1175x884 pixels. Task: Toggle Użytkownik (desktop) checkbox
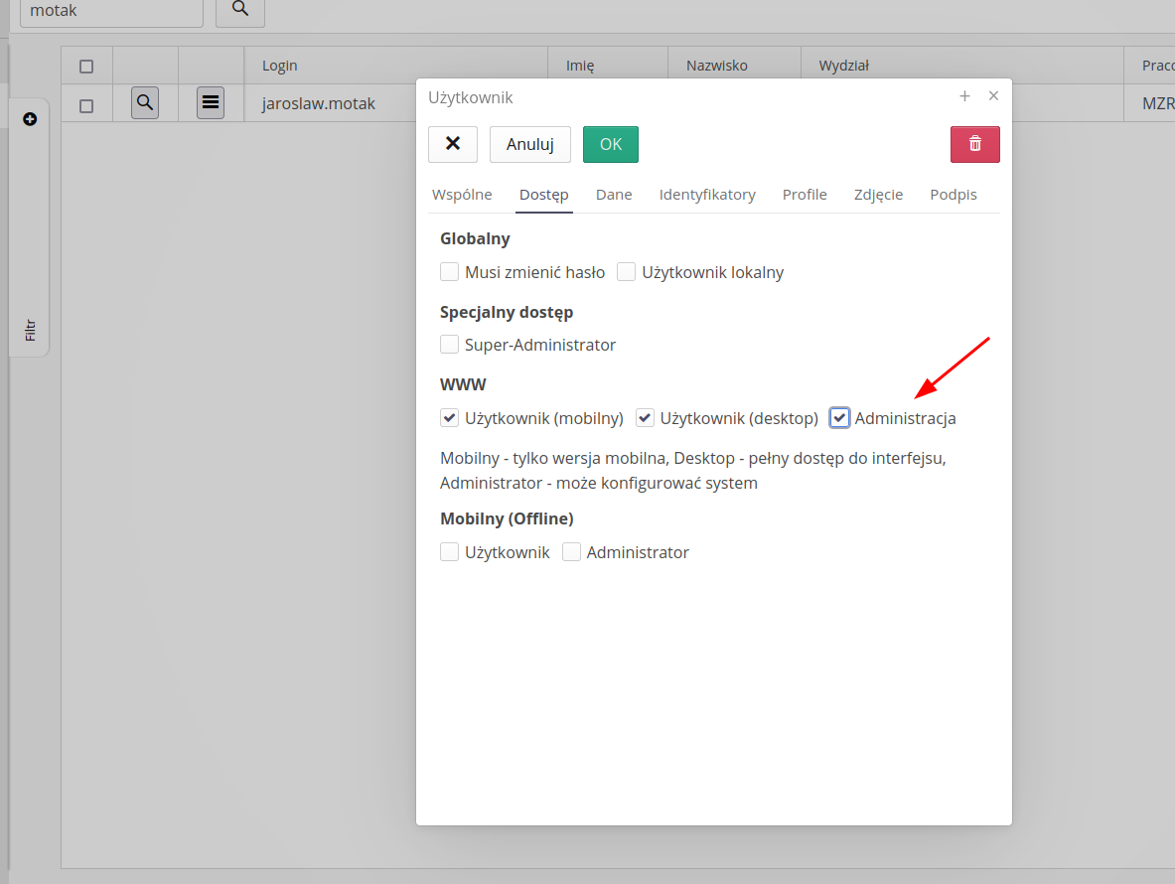pos(646,418)
